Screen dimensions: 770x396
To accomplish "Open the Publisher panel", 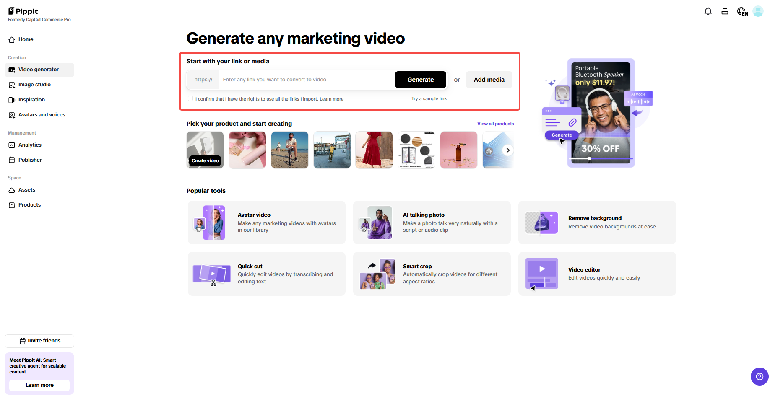I will point(30,160).
